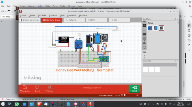Open Fritzing from the taskbar
The height and width of the screenshot is (107, 192).
coord(90,104)
